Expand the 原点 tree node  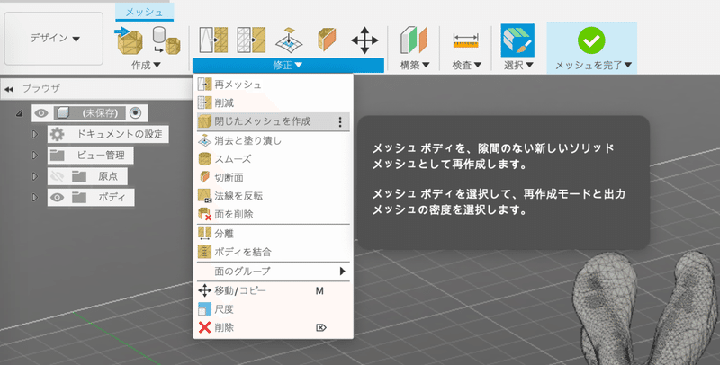[x=34, y=176]
